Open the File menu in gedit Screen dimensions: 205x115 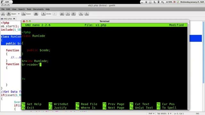coord(3,9)
